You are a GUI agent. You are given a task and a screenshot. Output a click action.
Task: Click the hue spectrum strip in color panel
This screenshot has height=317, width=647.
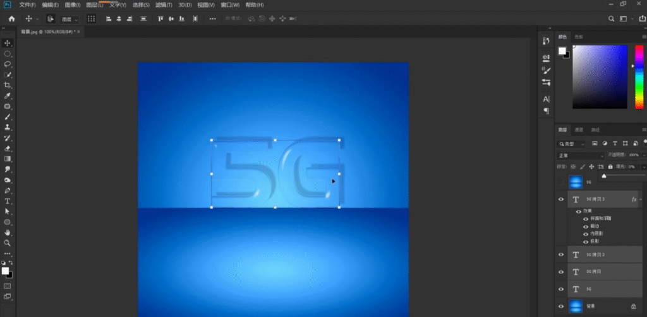639,77
